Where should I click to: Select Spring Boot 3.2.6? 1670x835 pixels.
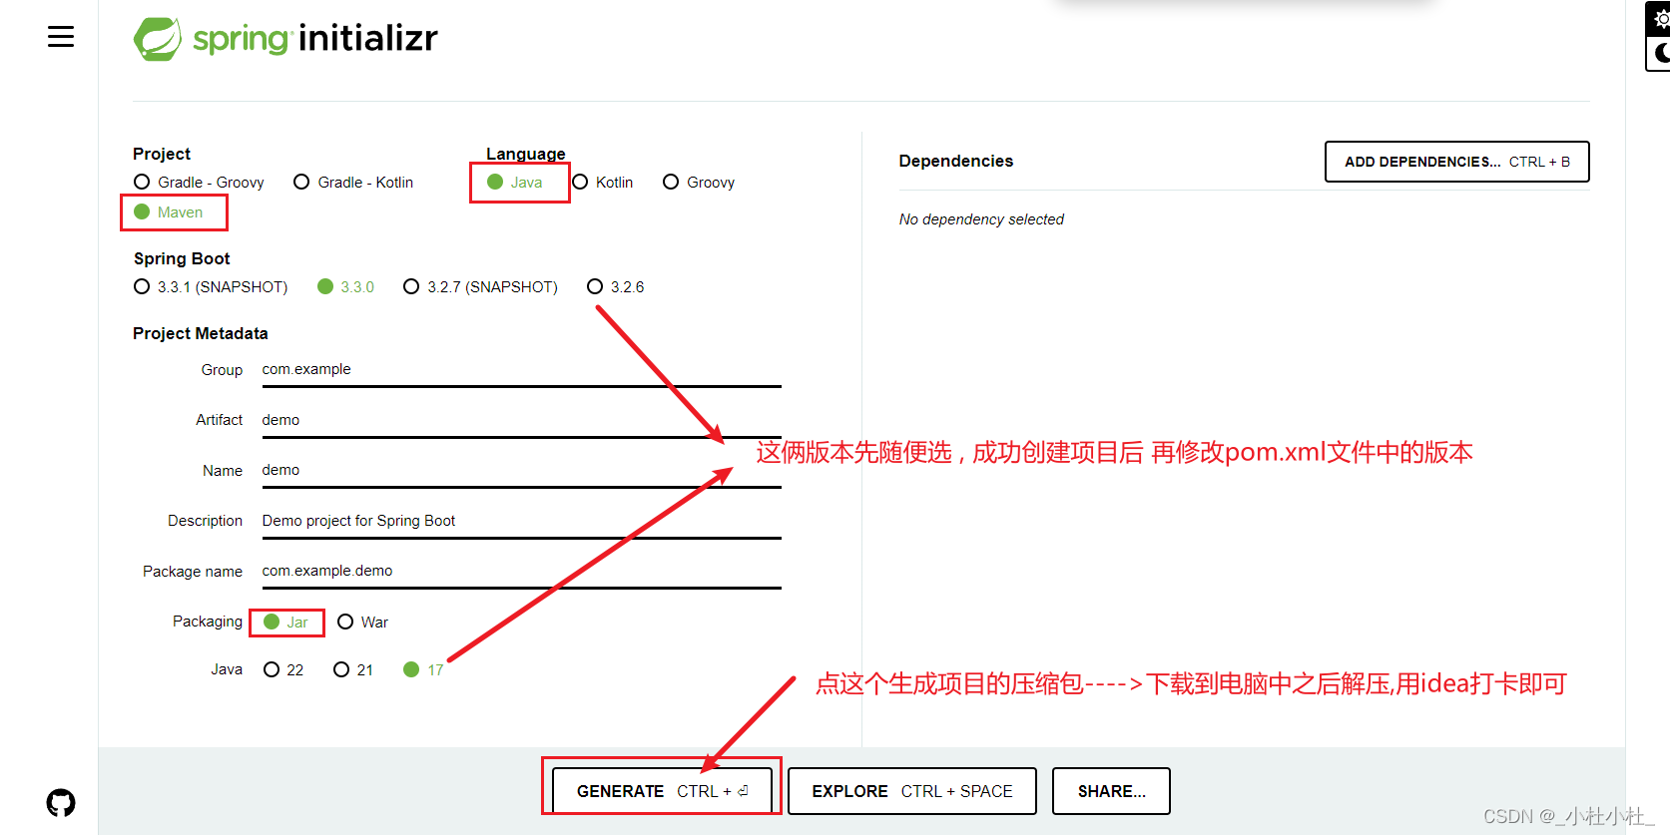tap(616, 286)
